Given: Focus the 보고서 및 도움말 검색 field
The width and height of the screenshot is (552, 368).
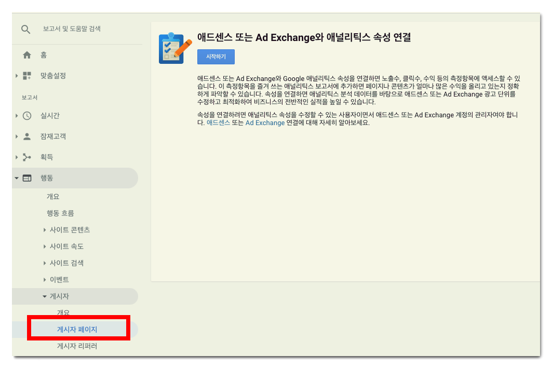Looking at the screenshot, I should click(x=72, y=29).
